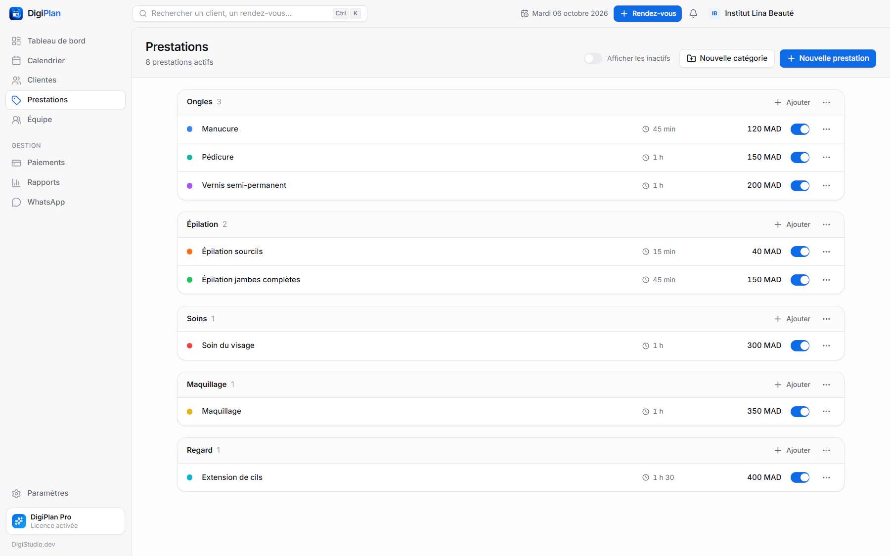Viewport: 890px width, 556px height.
Task: Open more options for Soin du visage
Action: click(826, 345)
